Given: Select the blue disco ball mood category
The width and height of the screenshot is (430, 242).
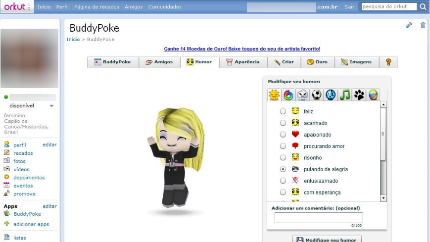Looking at the screenshot, I should coord(331,95).
